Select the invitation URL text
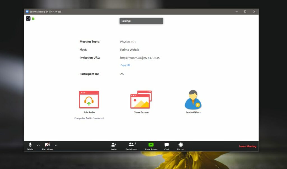This screenshot has width=287, height=169. [140, 58]
